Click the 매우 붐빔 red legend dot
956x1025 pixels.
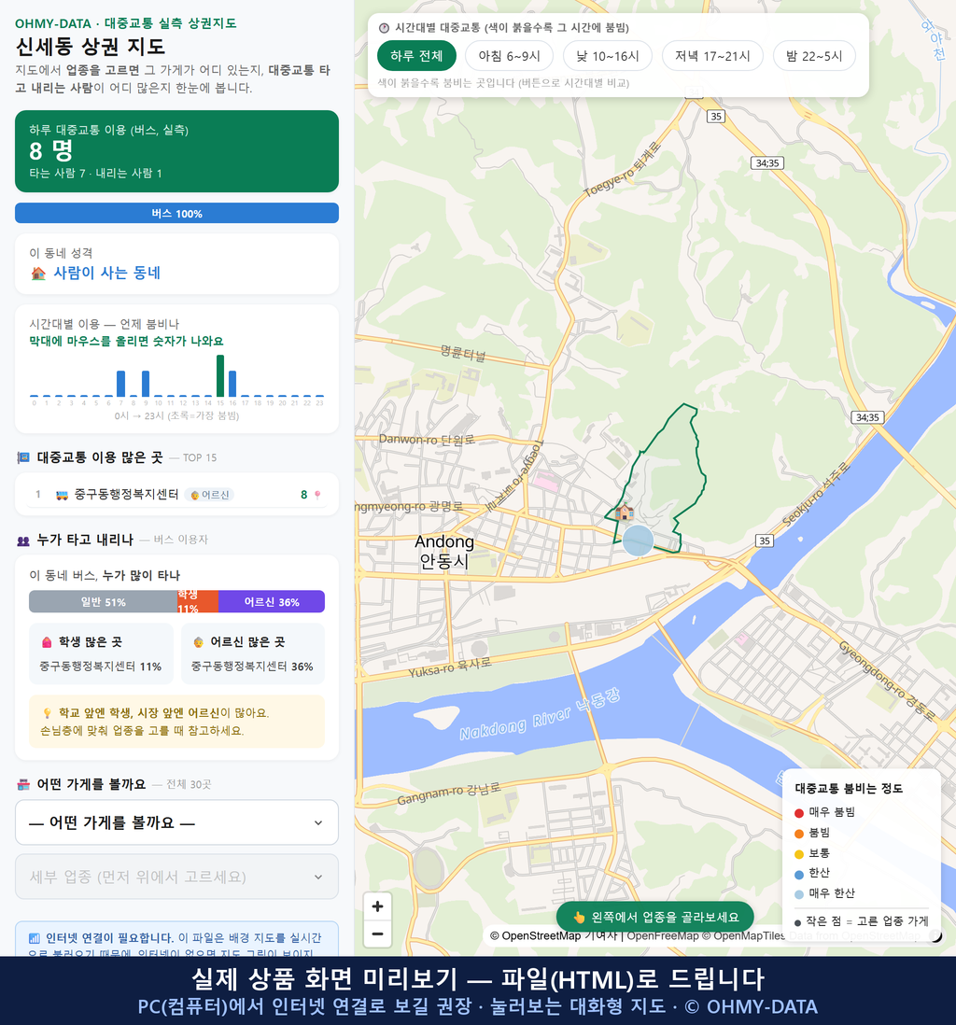click(798, 812)
